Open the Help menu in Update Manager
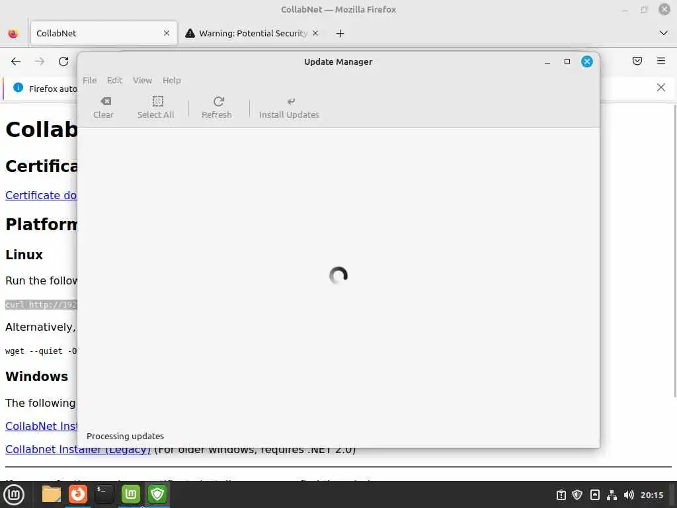This screenshot has height=508, width=677. tap(171, 80)
